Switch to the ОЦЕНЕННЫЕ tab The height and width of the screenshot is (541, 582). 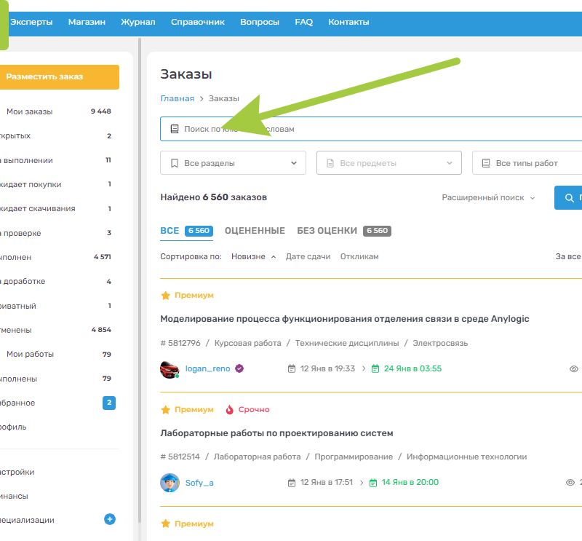[255, 231]
